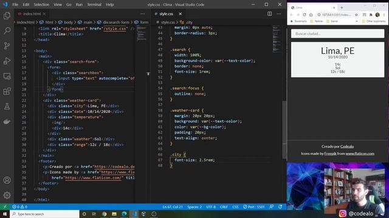Screen dimensions: 389x218
Task: Change indentation via Spaces: 2
Action: [x=194, y=206]
